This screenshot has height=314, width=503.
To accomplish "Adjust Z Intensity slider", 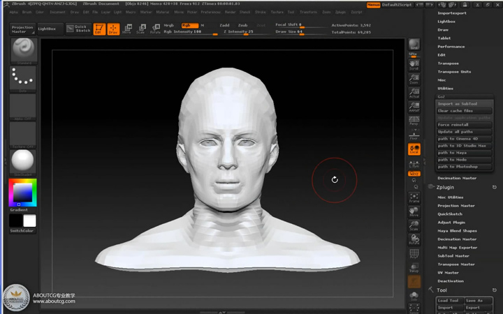I will point(246,32).
